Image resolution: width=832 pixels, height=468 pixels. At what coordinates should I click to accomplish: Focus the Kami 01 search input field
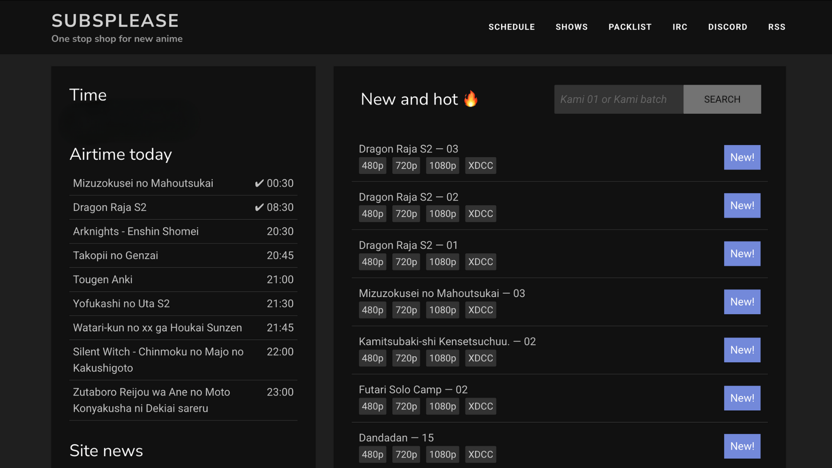[618, 99]
